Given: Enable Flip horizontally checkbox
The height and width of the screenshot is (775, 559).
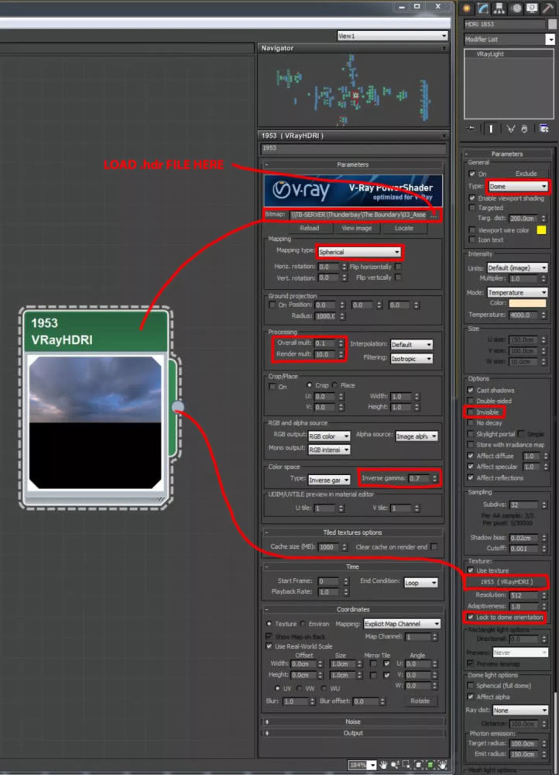Looking at the screenshot, I should tap(398, 266).
